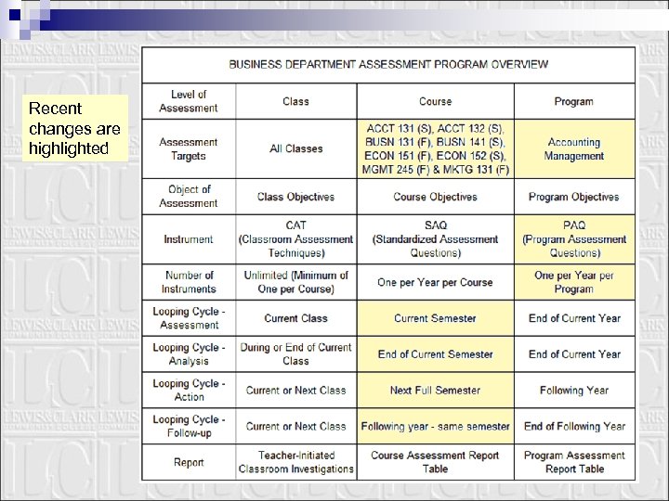Click the 'Level of Assessment' row header
This screenshot has width=669, height=501.
pos(189,101)
